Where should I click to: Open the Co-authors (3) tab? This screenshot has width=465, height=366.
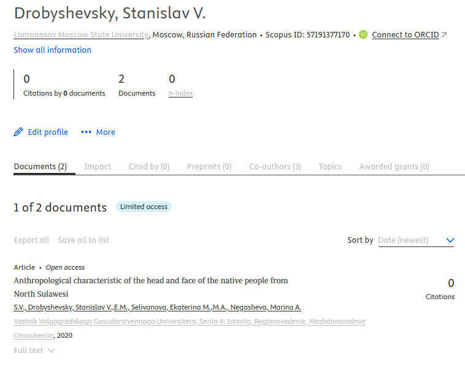(x=275, y=167)
